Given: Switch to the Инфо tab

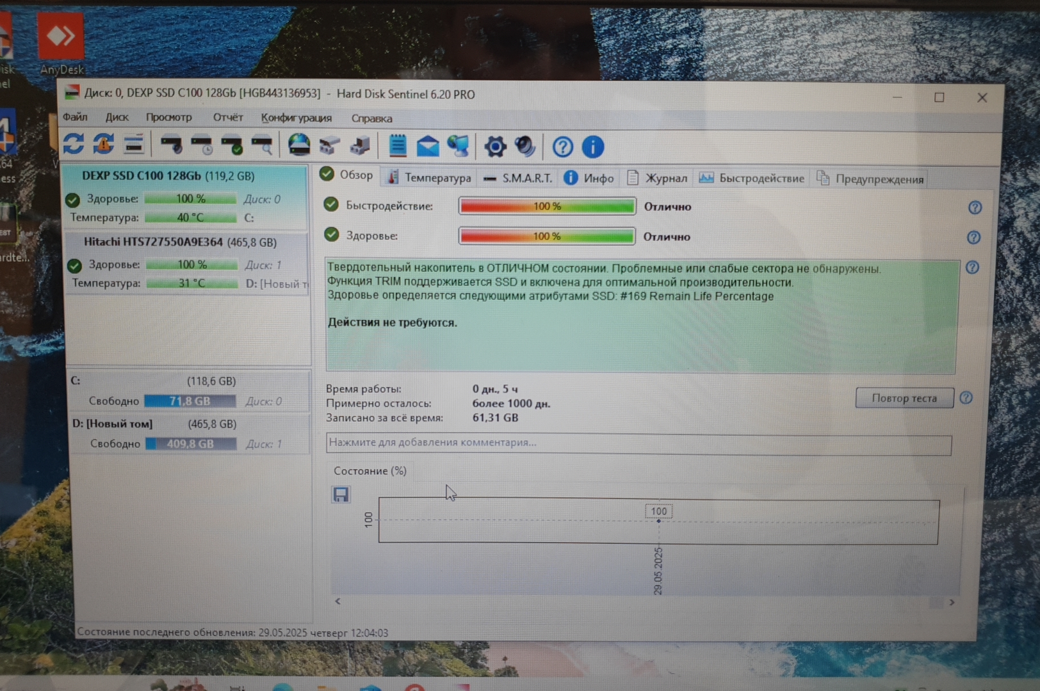Looking at the screenshot, I should [x=589, y=179].
